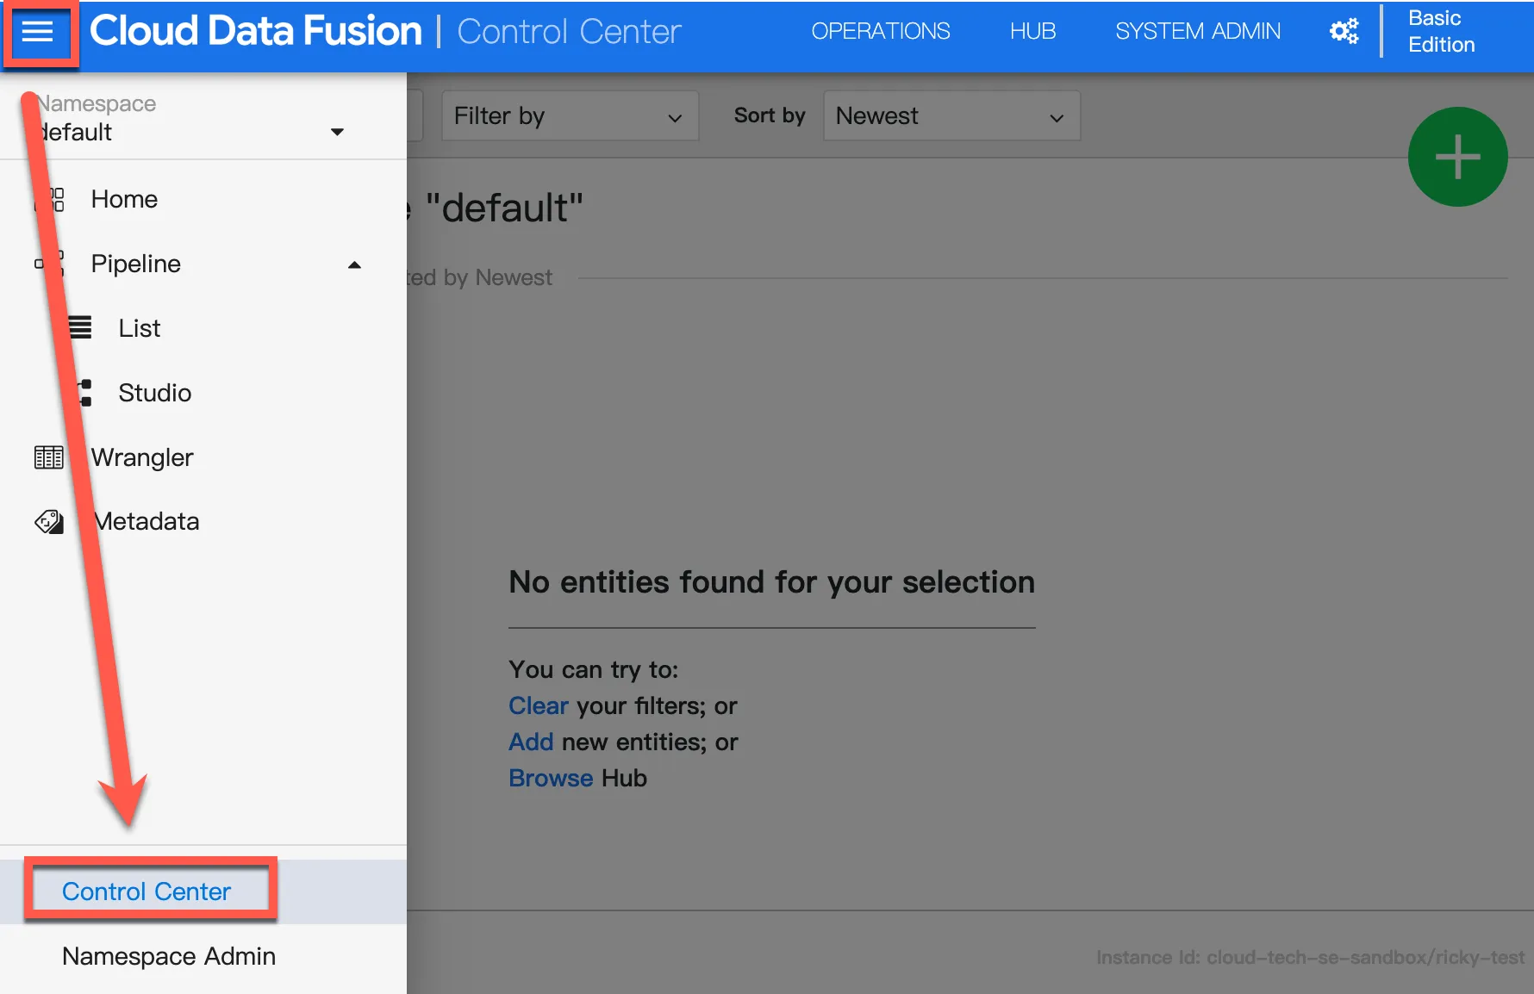Open SYSTEM ADMIN in top bar
This screenshot has height=994, width=1534.
click(1198, 31)
